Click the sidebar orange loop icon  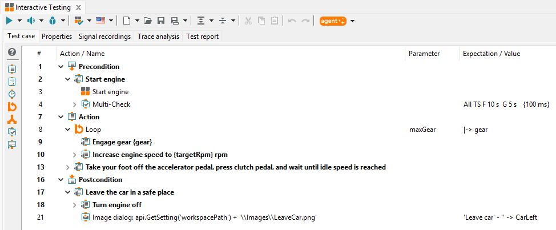[x=12, y=106]
